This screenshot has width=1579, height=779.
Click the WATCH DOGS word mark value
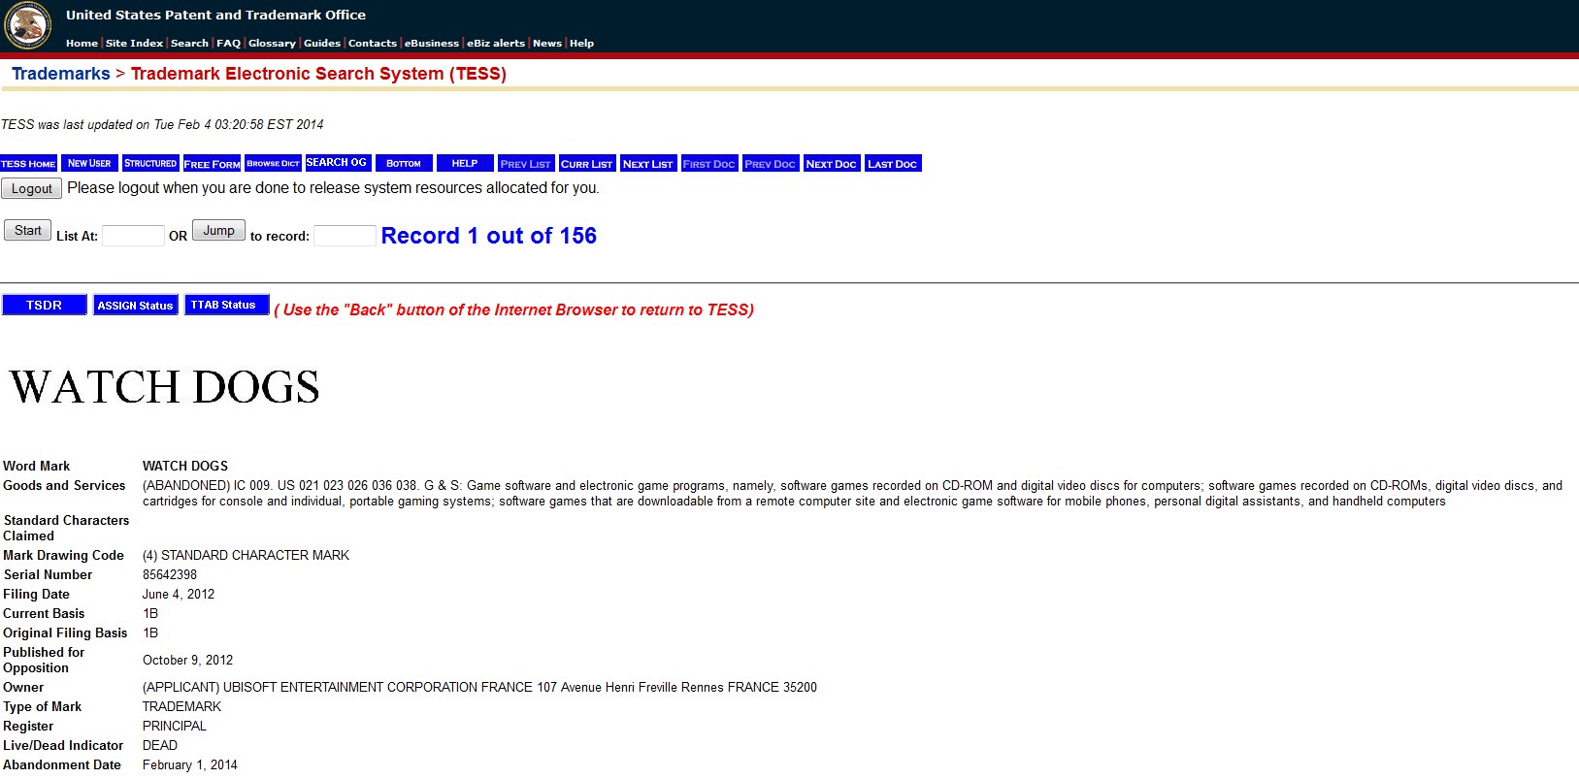185,466
